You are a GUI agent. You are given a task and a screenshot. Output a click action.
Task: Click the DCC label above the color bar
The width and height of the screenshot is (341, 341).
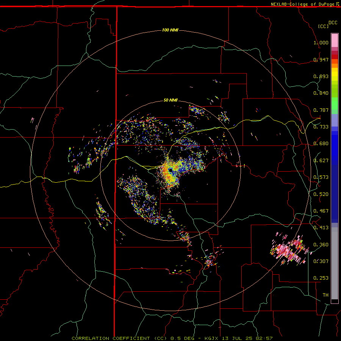(x=333, y=23)
